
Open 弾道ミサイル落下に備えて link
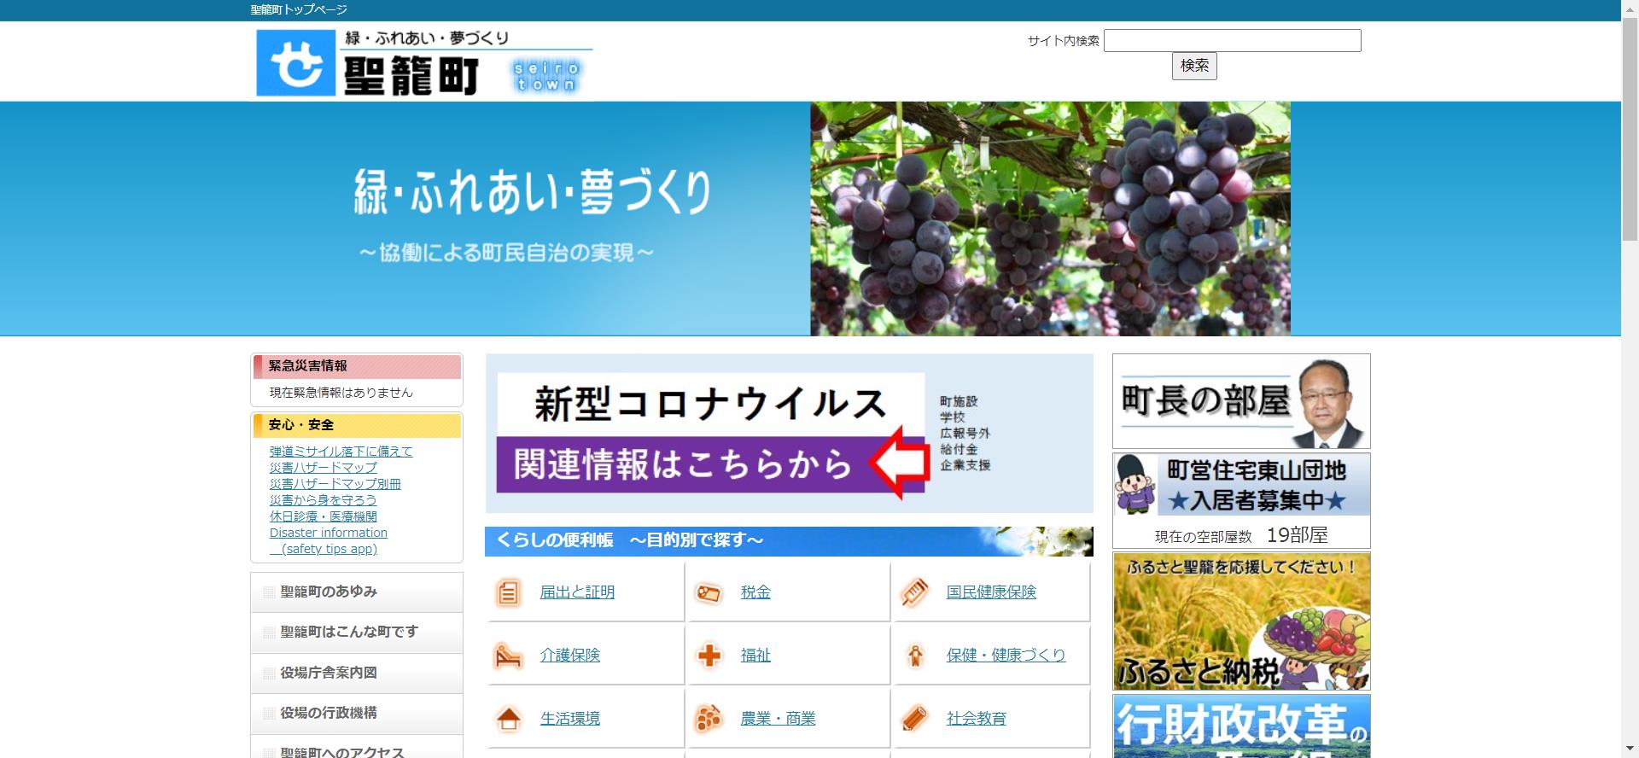[341, 451]
